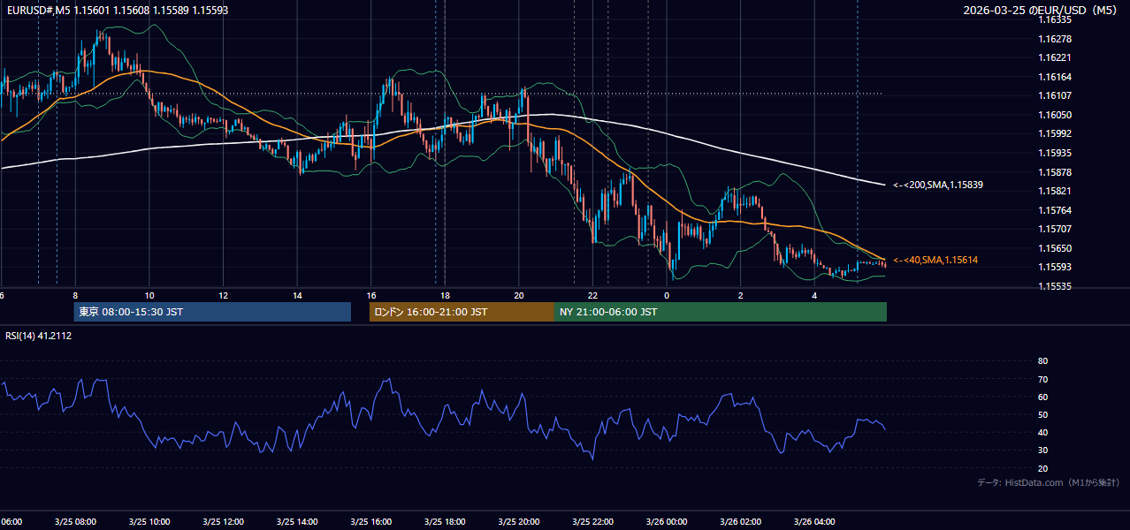Click price axis value 1.16335
This screenshot has height=530, width=1130.
1055,19
